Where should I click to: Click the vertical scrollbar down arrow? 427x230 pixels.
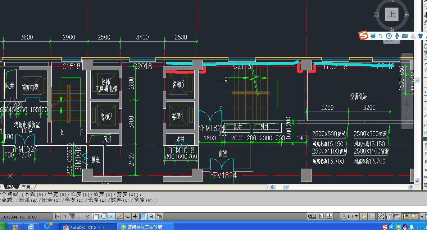417,181
